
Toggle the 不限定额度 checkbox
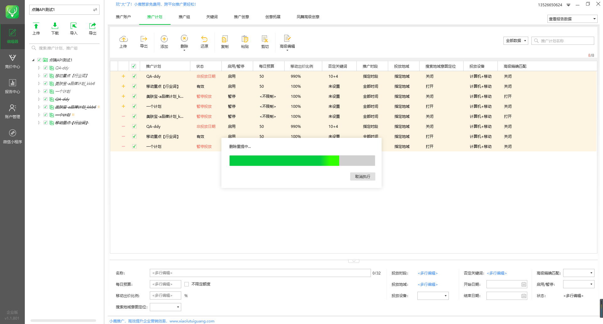pos(187,284)
